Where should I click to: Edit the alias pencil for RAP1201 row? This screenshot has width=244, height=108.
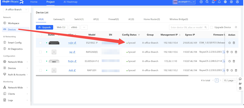tap(75, 70)
